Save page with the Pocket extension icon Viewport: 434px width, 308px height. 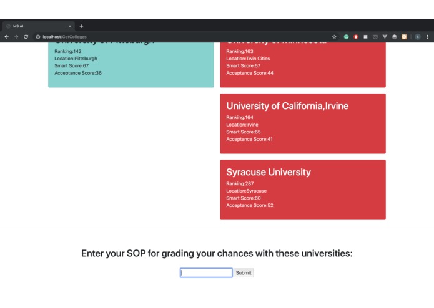(x=375, y=37)
